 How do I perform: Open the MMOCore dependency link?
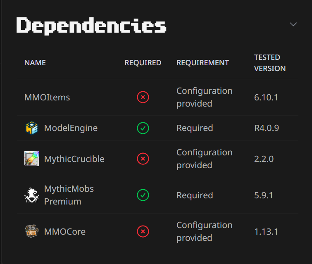point(64,231)
